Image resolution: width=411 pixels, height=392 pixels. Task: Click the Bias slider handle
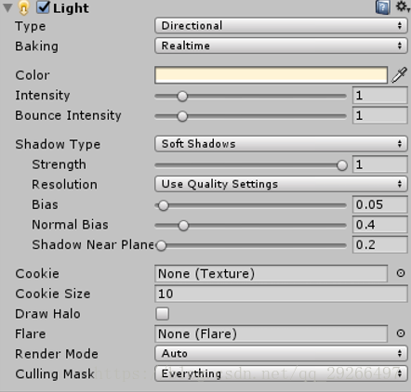[164, 205]
